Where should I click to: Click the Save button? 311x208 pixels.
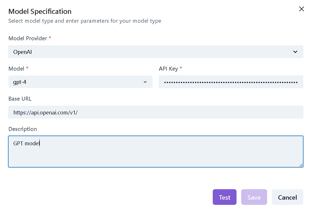click(x=254, y=197)
